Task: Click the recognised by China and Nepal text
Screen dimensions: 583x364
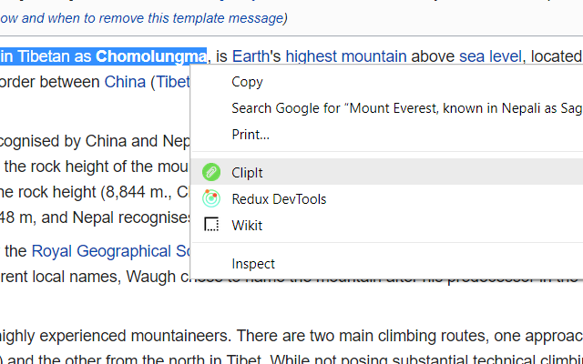Action: pos(95,141)
